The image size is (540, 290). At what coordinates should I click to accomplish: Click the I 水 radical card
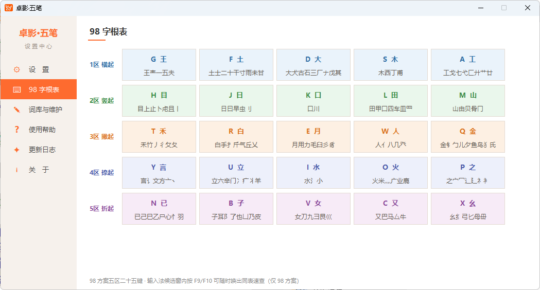pyautogui.click(x=313, y=173)
